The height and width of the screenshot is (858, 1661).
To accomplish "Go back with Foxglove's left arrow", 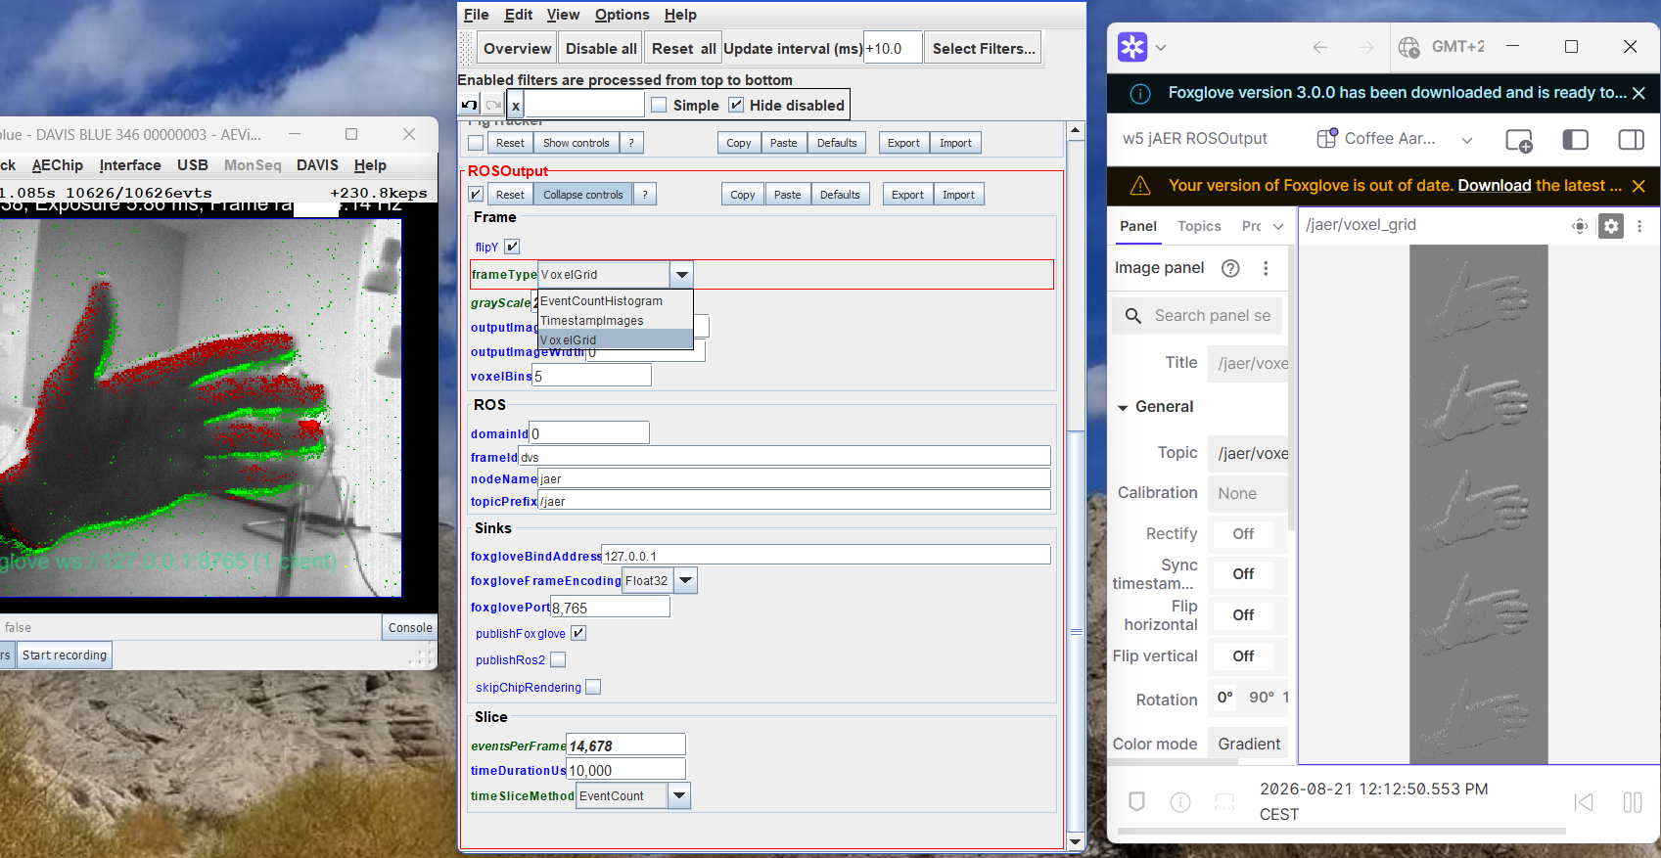I will 1320,47.
